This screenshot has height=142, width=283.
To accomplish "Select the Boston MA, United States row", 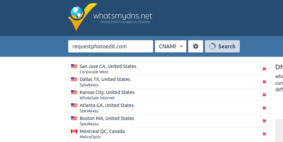I will pos(169,121).
